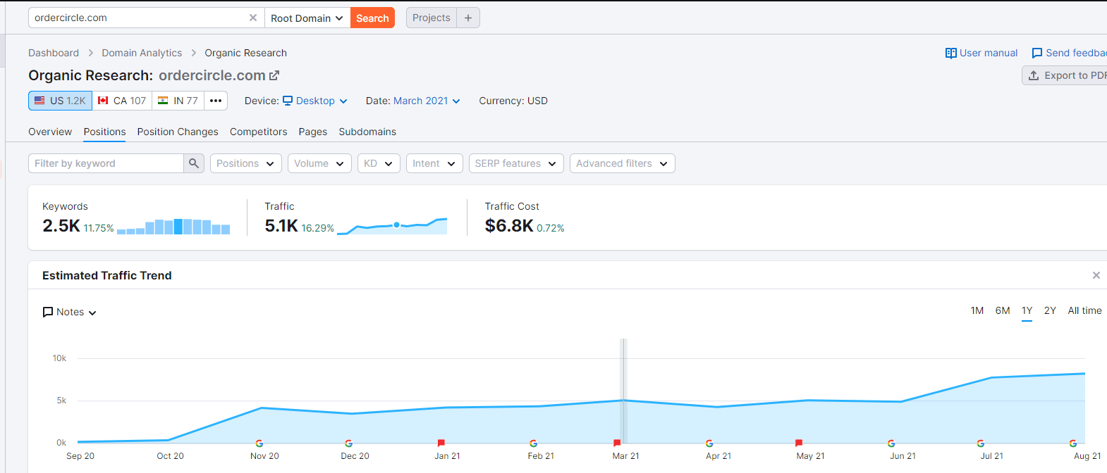
Task: Expand the SERP features filter dropdown
Action: click(x=516, y=163)
